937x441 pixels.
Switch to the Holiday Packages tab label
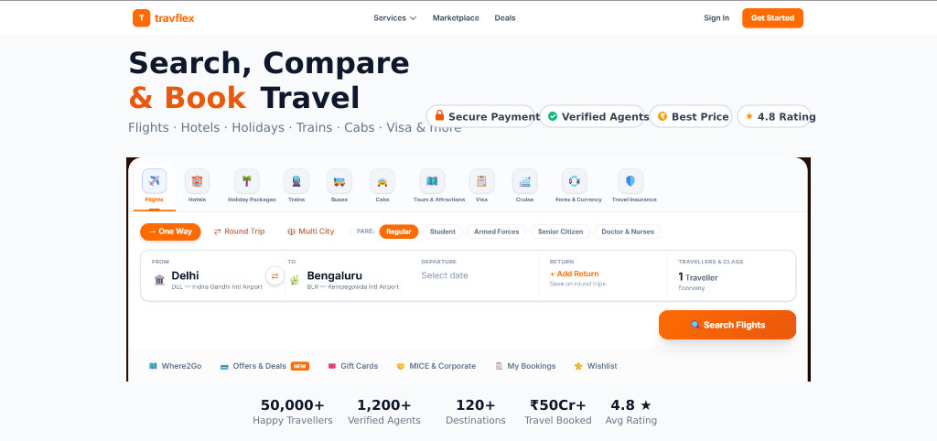252,199
